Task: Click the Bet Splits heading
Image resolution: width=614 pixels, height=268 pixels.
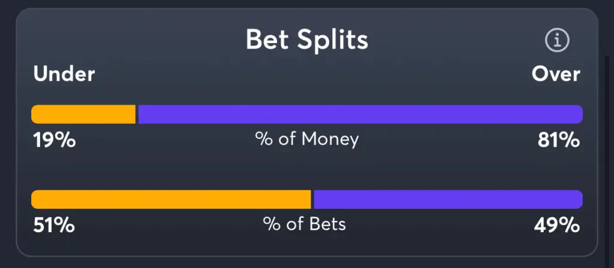Action: coord(307,39)
